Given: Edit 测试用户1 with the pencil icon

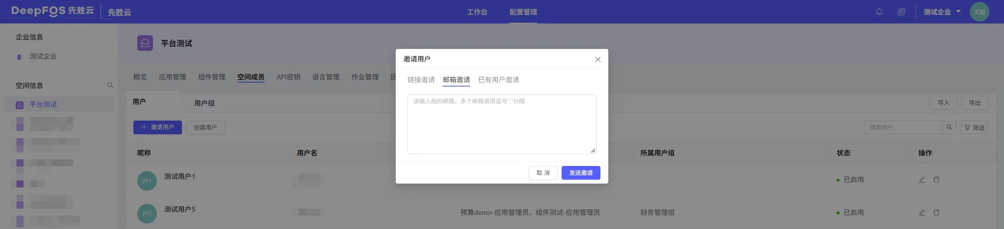Looking at the screenshot, I should click(x=922, y=180).
